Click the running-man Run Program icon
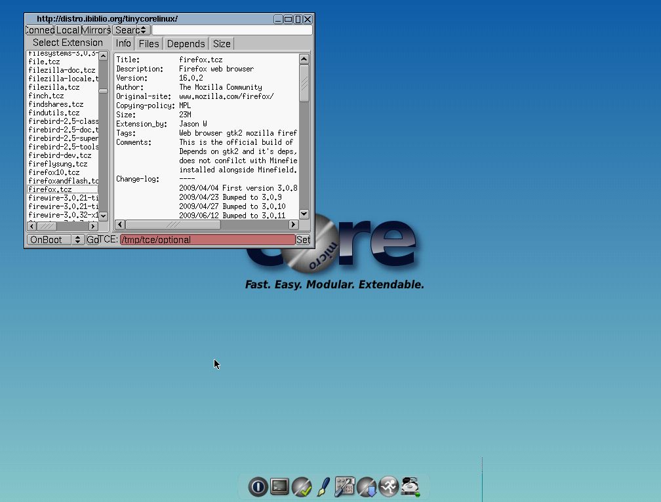The width and height of the screenshot is (661, 502). tap(389, 486)
